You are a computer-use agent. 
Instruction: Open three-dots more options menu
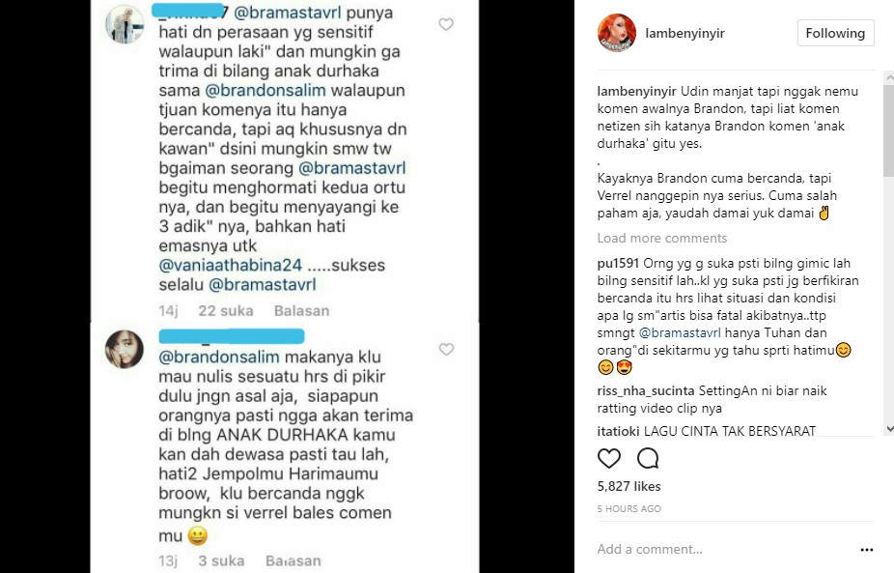(x=867, y=550)
